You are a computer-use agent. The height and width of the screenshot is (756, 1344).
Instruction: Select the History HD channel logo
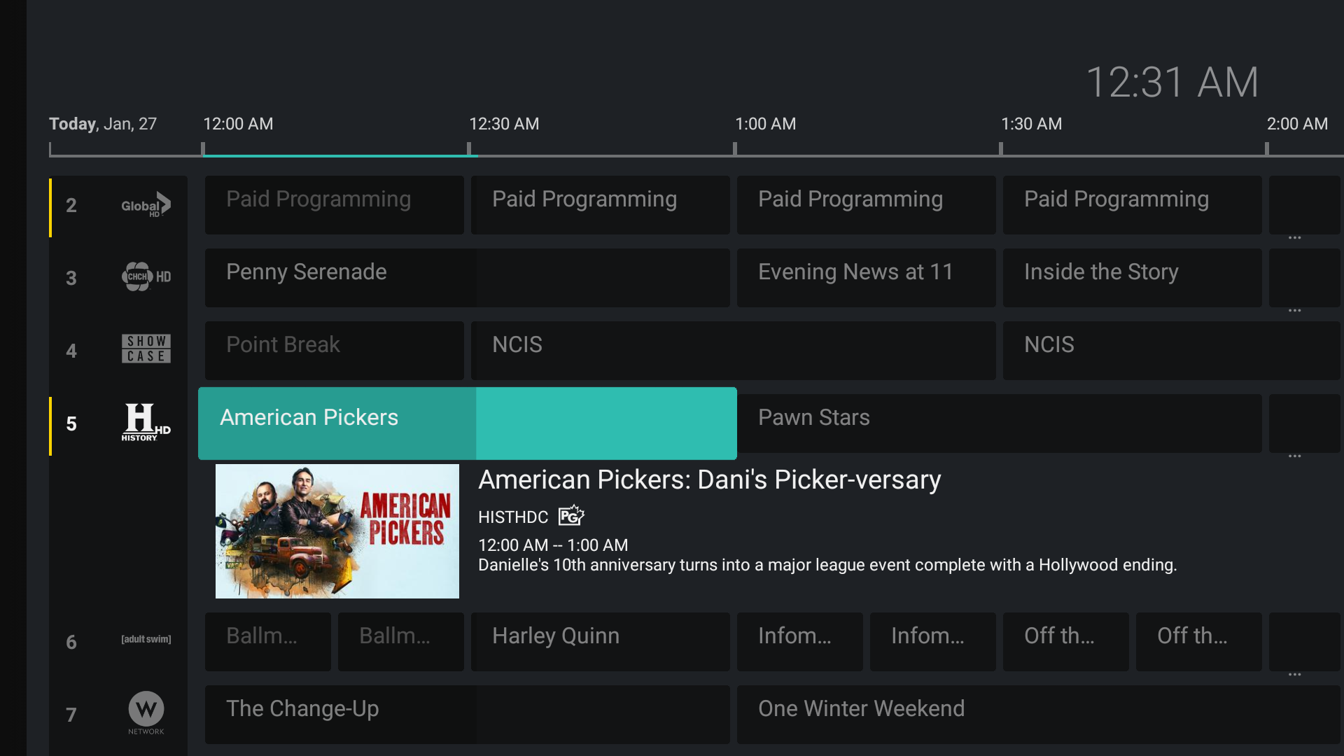(x=146, y=422)
